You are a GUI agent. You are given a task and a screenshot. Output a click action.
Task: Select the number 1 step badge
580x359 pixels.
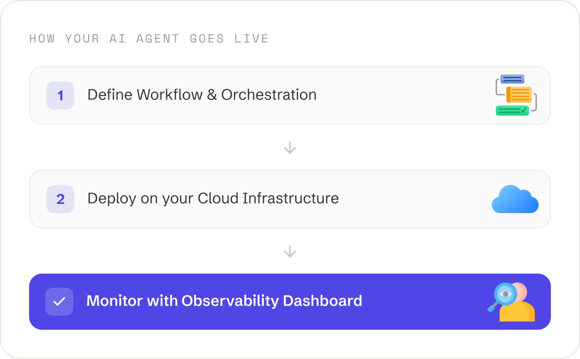point(60,95)
